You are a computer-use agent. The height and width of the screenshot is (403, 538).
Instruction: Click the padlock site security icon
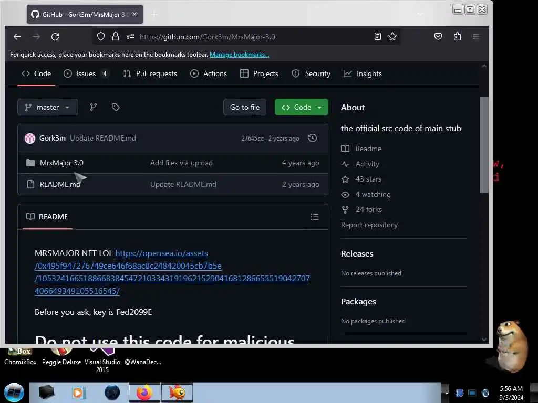(115, 36)
